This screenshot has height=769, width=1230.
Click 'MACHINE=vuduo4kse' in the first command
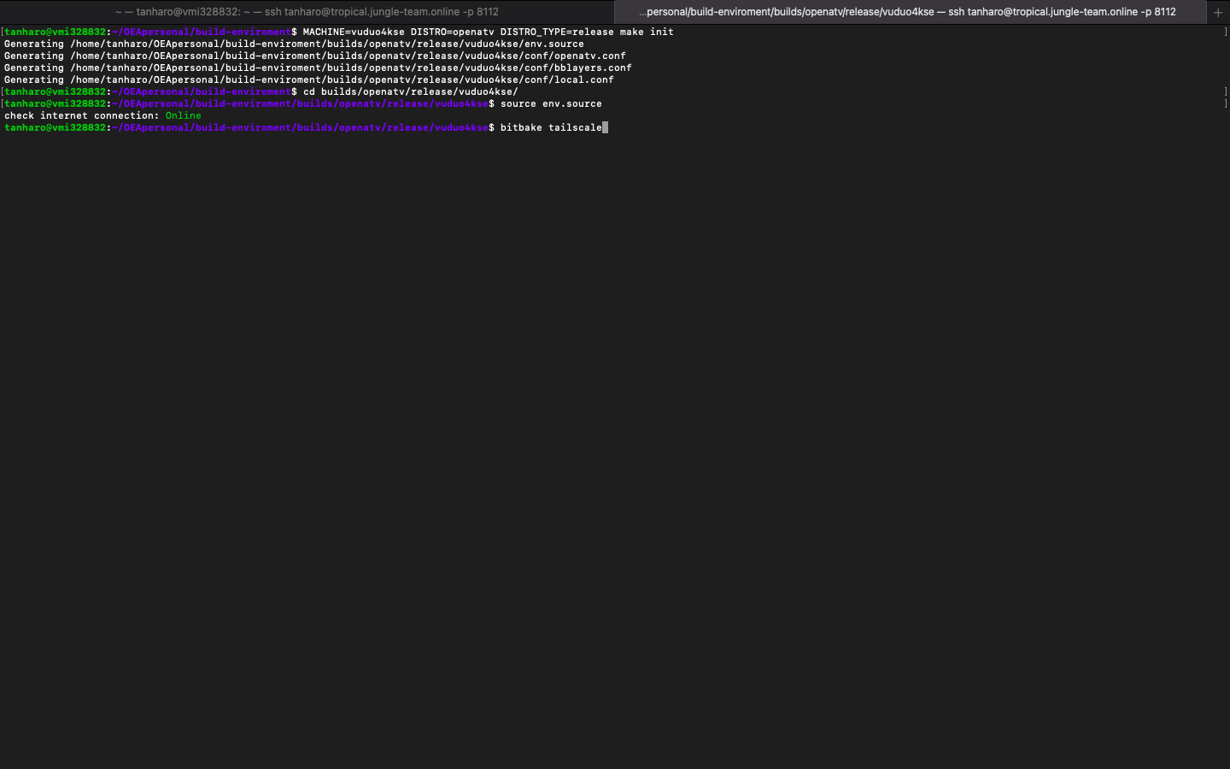click(x=354, y=32)
